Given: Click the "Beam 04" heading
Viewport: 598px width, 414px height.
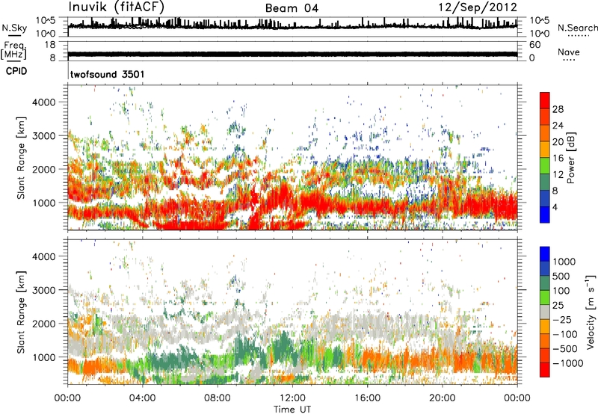Looking at the screenshot, I should click(x=292, y=8).
